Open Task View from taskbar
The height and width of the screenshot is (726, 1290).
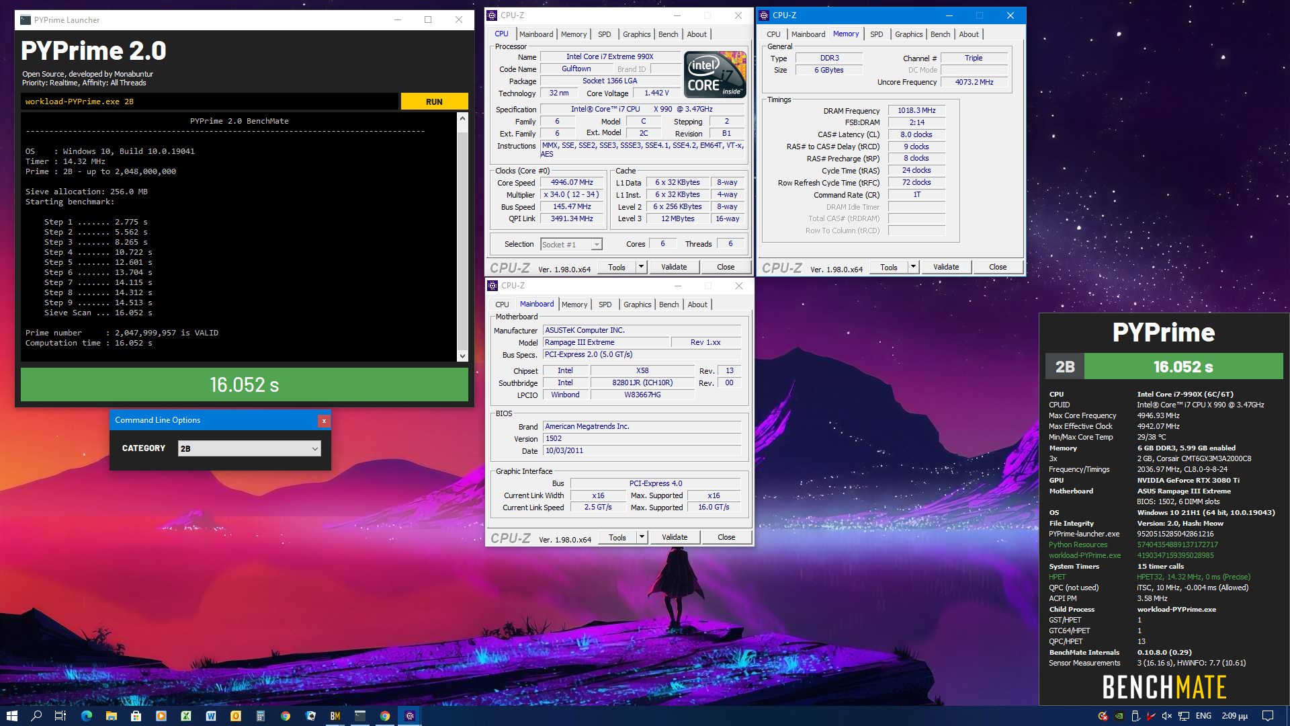coord(60,716)
